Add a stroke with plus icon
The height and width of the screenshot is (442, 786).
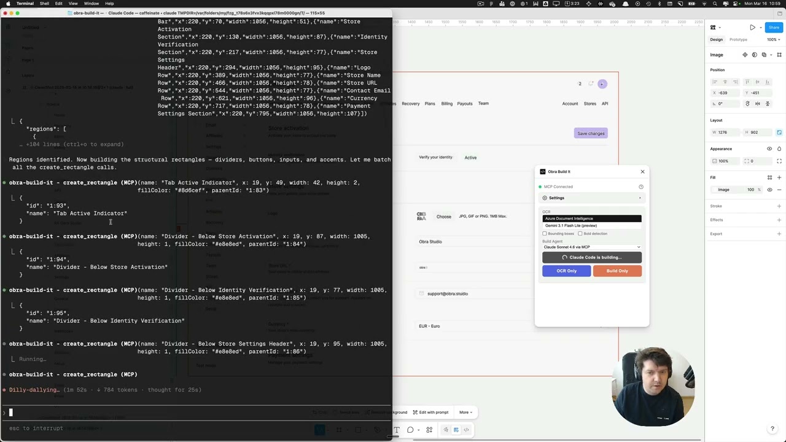pyautogui.click(x=779, y=206)
